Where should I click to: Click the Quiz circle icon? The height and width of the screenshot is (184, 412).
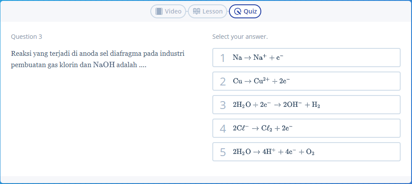click(x=238, y=12)
